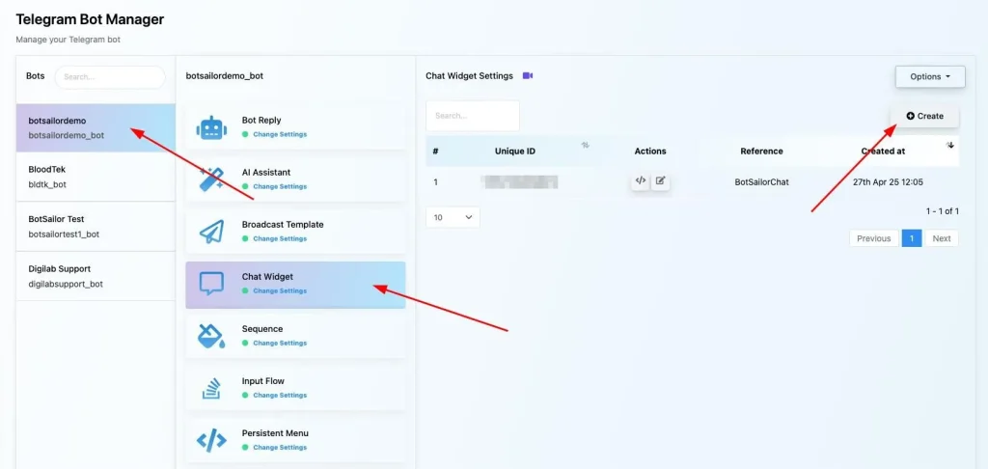
Task: Focus the Chat Widget Settings search field
Action: click(473, 116)
